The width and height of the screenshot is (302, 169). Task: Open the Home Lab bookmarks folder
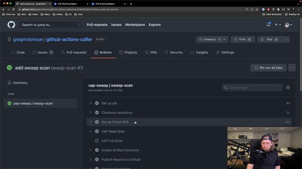tap(8, 15)
